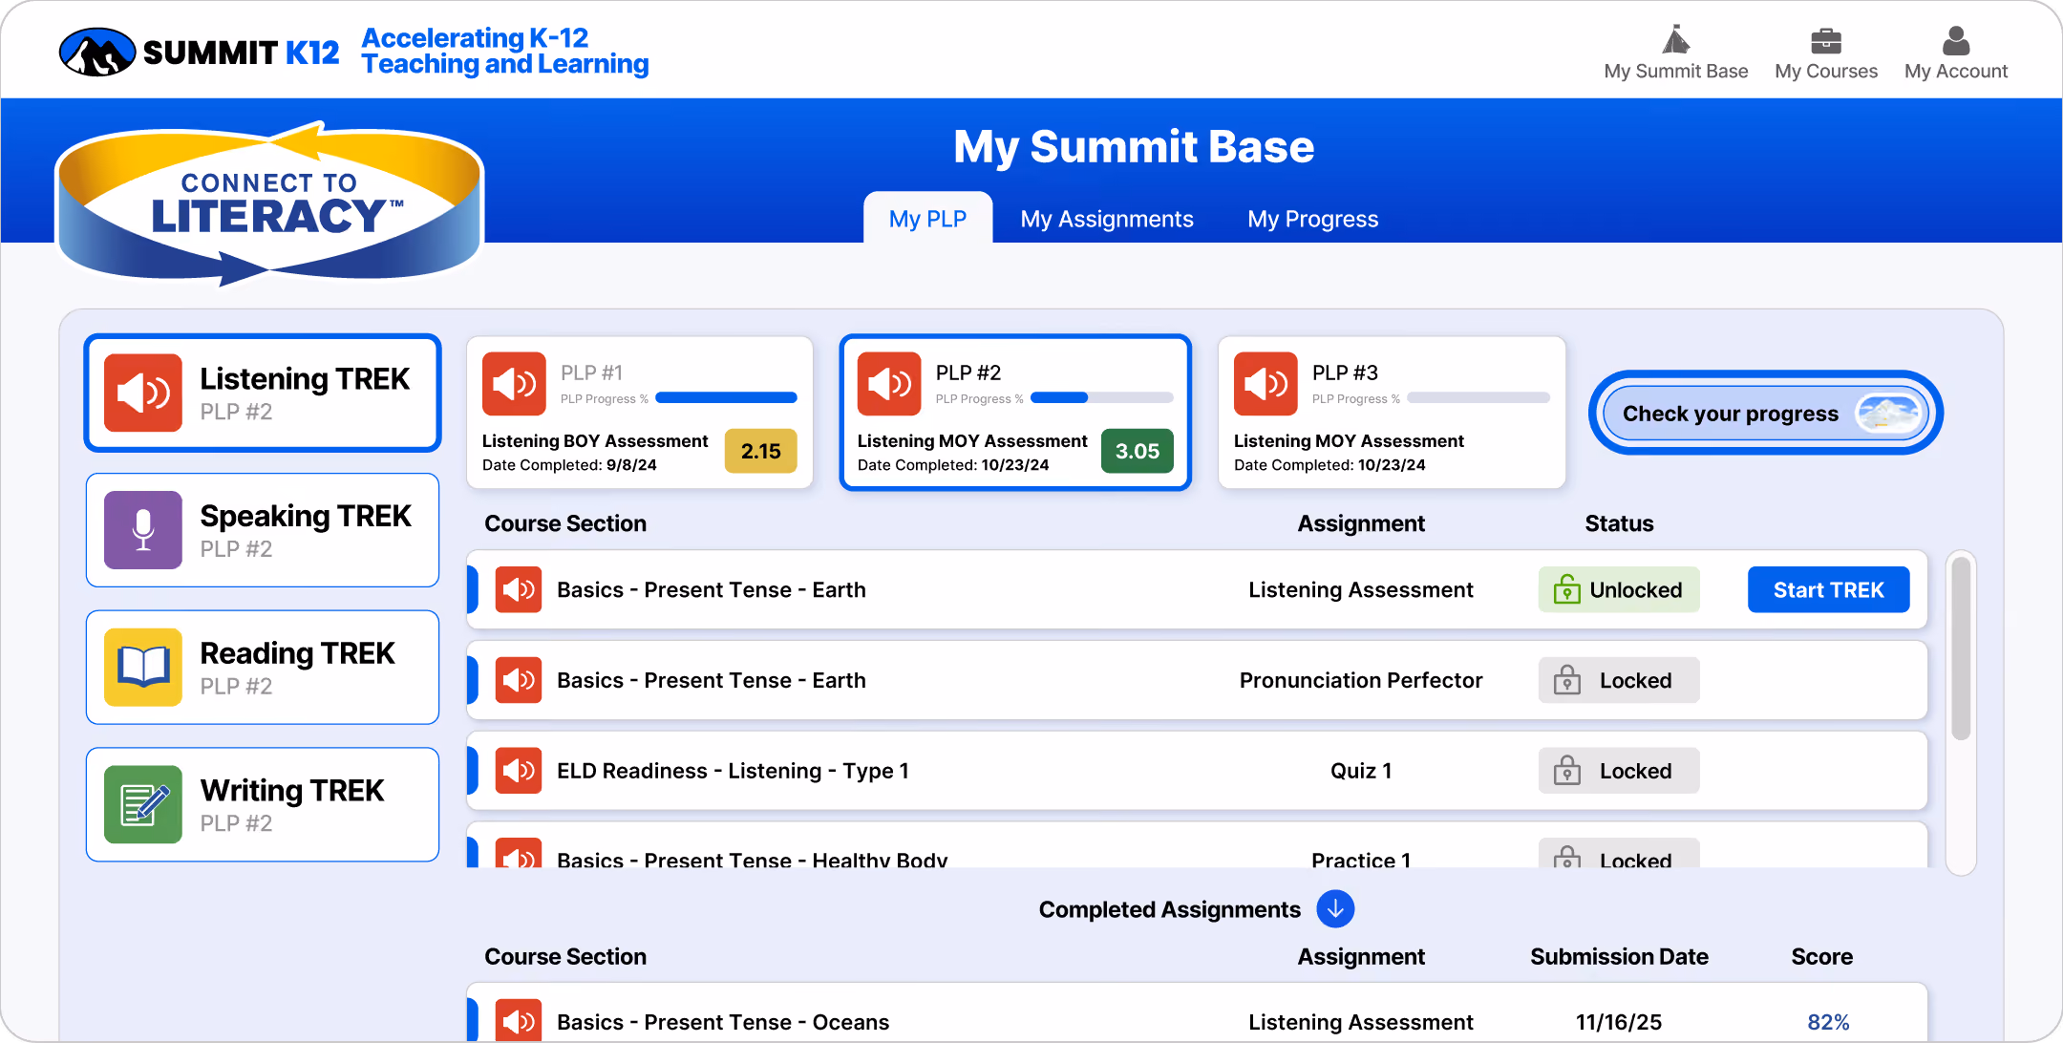This screenshot has height=1043, width=2063.
Task: Open My Summit Base tent icon
Action: click(1675, 40)
